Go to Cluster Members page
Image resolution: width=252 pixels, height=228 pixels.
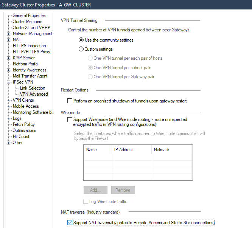point(27,22)
